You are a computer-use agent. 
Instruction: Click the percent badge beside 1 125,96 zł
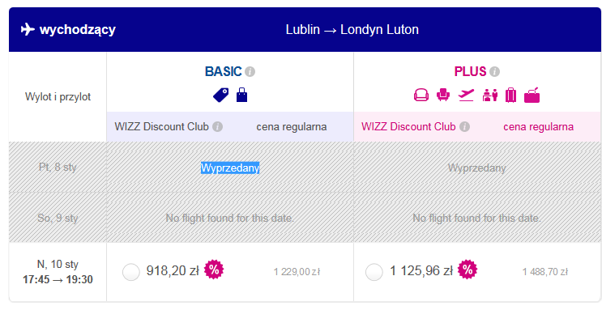point(468,270)
